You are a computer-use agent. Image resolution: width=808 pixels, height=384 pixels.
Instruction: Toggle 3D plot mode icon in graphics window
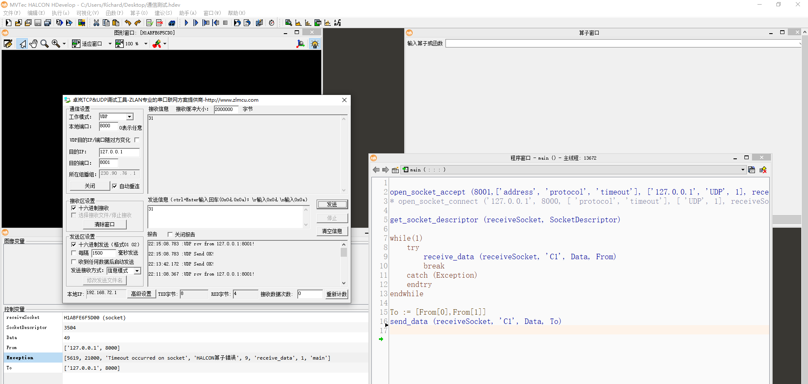click(301, 44)
